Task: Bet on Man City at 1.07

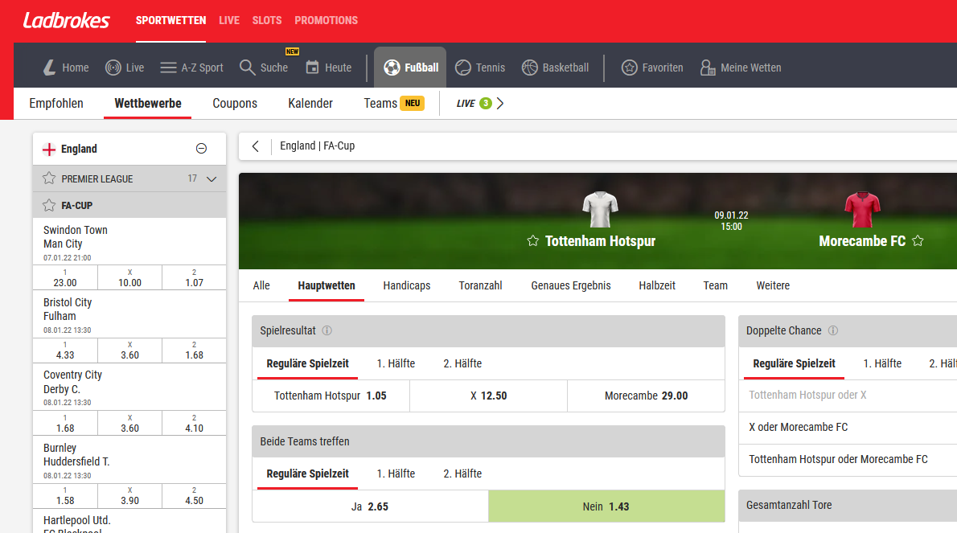Action: [x=194, y=277]
